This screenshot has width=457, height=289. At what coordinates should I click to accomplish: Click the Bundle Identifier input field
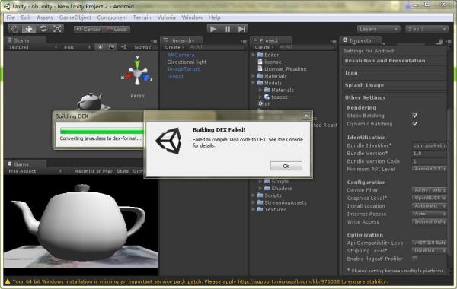point(430,145)
